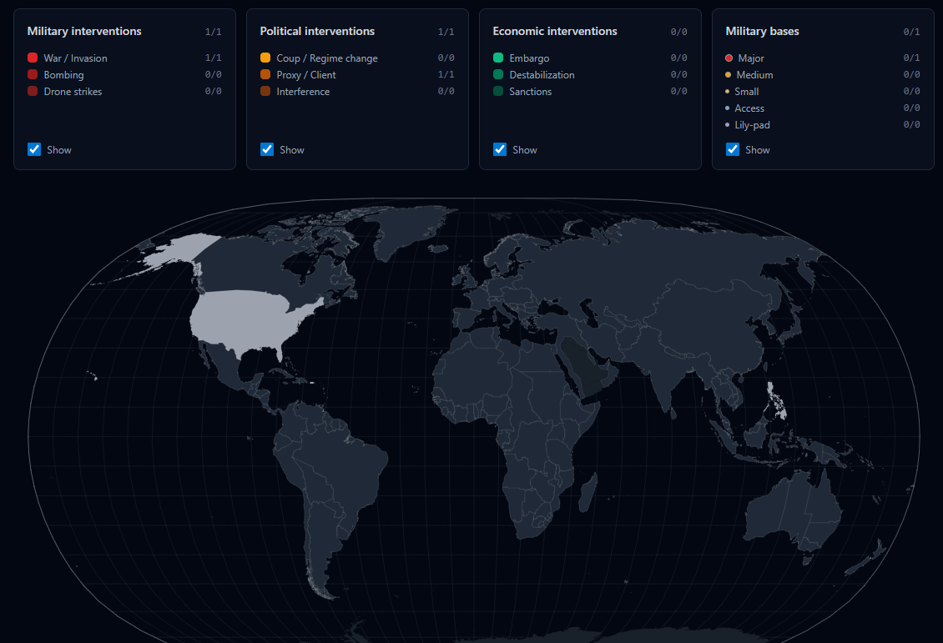Click the green Embargo legend swatch
This screenshot has height=643, width=943.
coord(498,58)
